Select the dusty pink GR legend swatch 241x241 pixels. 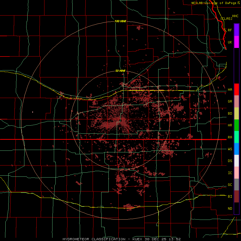tap(236, 101)
